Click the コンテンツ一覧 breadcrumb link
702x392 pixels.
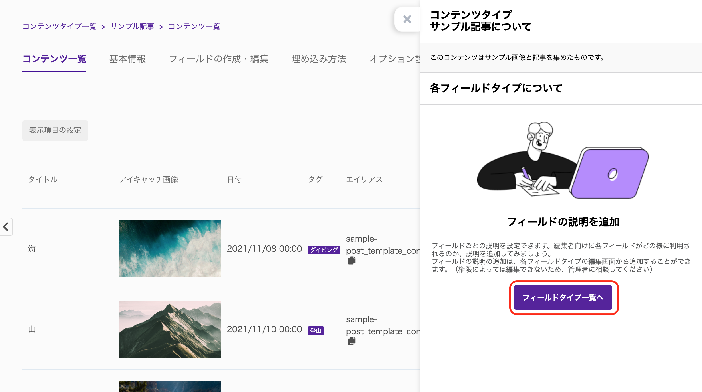tap(194, 27)
